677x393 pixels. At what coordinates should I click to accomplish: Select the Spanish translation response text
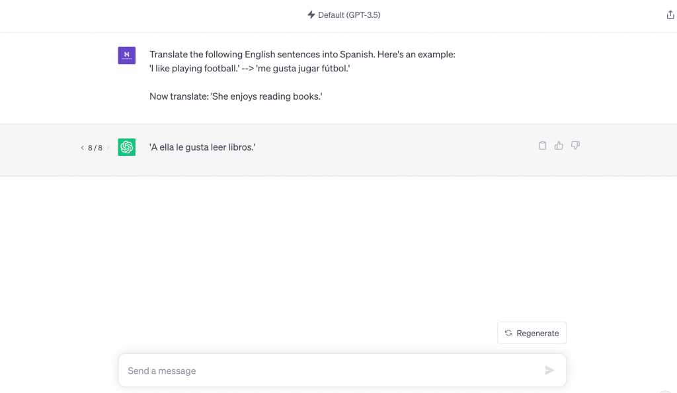pos(204,147)
